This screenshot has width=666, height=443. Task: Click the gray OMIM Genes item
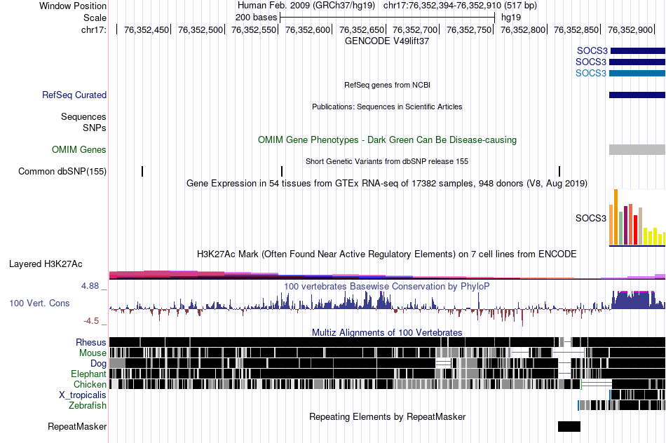pos(637,149)
